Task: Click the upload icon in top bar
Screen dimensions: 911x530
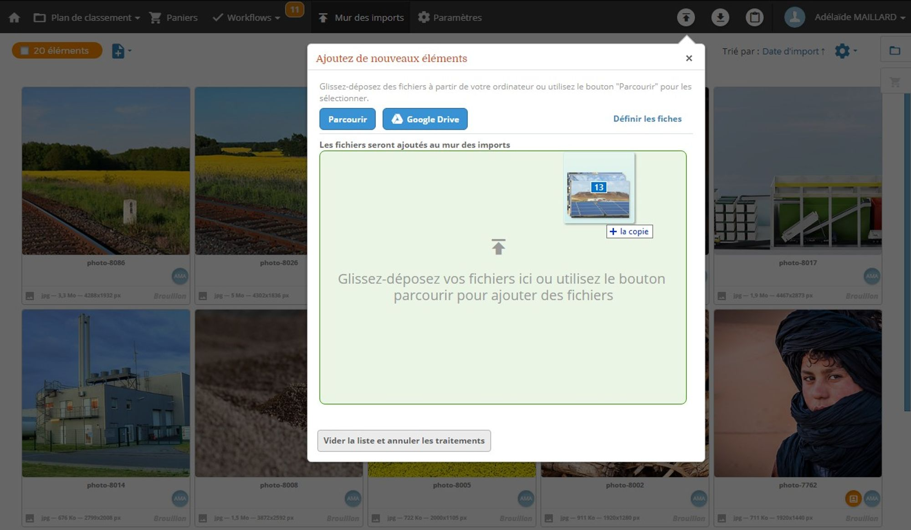Action: (x=686, y=17)
